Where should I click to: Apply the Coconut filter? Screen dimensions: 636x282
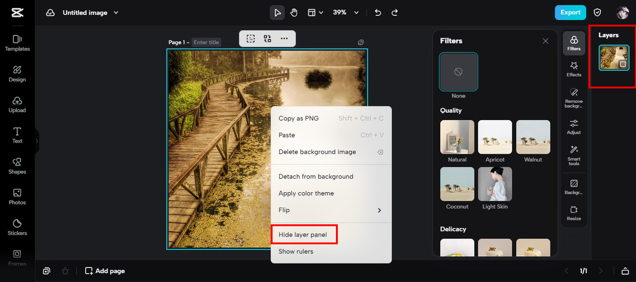point(457,184)
